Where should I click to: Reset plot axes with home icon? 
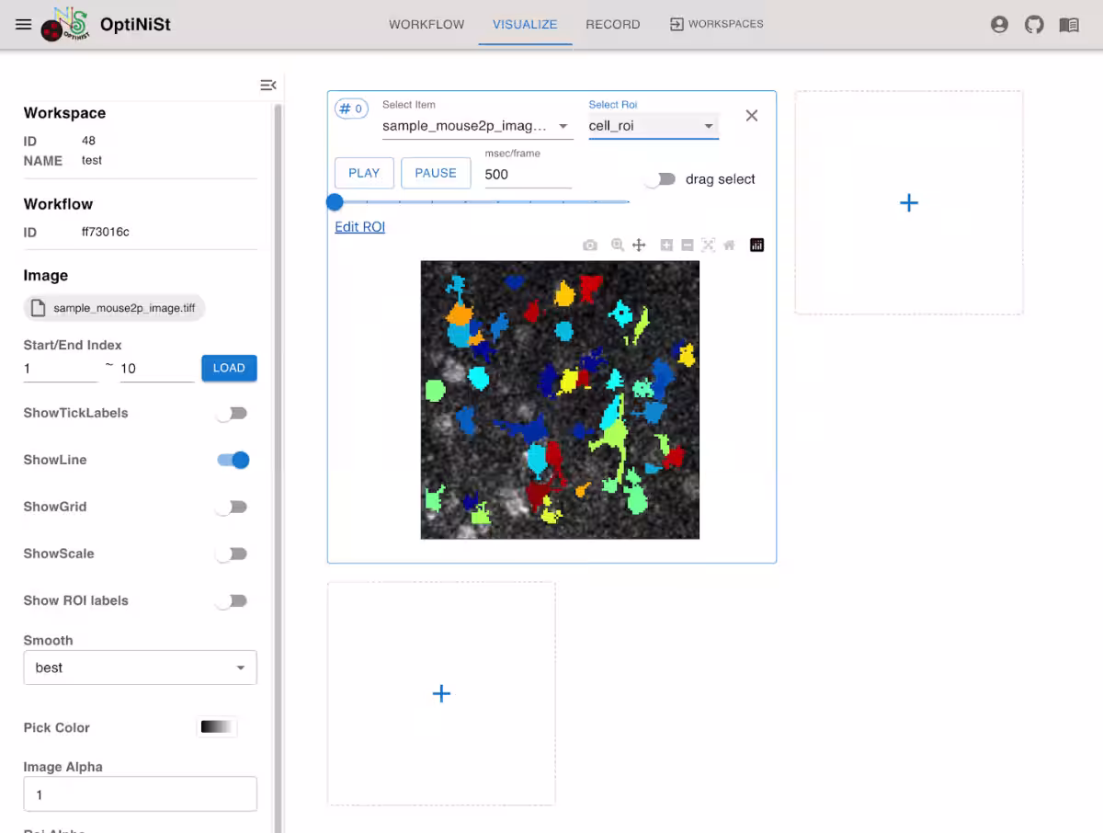pos(729,245)
